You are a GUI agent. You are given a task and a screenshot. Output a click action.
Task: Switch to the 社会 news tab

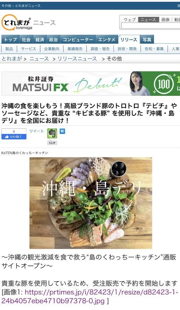26,40
